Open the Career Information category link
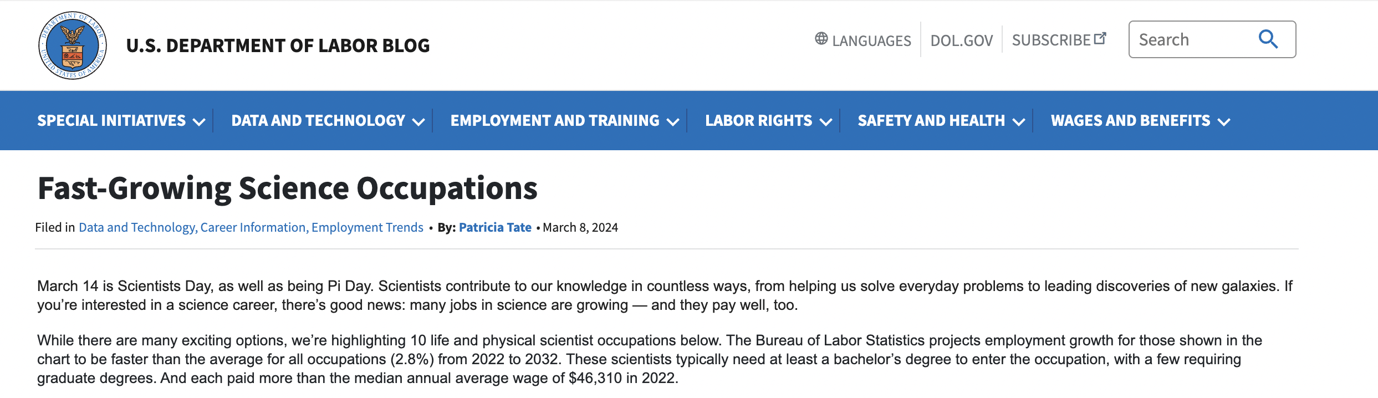The height and width of the screenshot is (398, 1378). (x=253, y=227)
